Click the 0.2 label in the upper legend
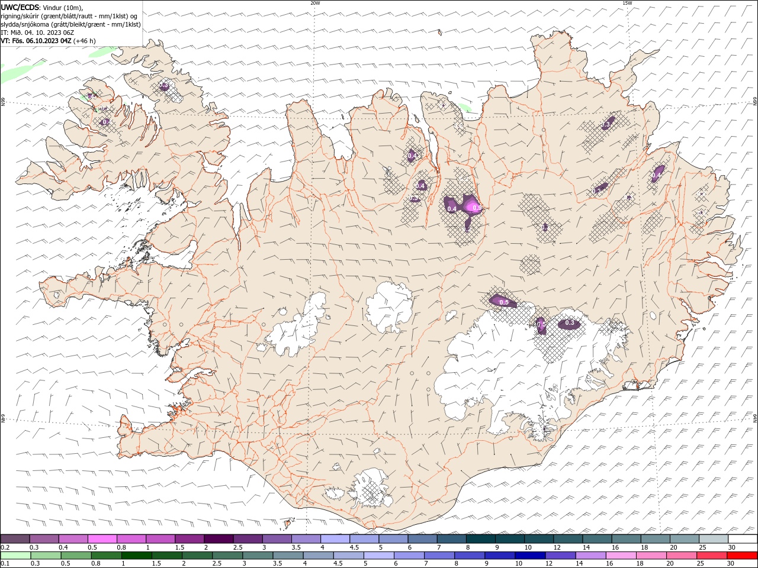The width and height of the screenshot is (758, 568). 5,547
